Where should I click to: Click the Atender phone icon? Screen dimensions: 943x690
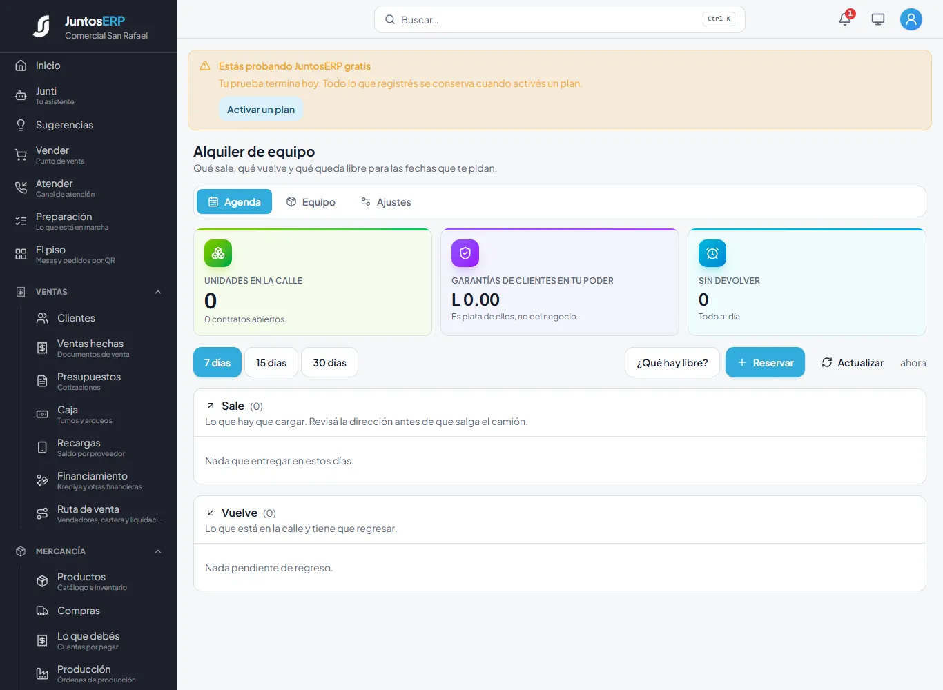coord(21,188)
